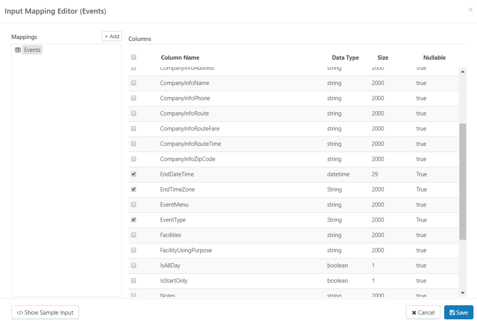Image resolution: width=477 pixels, height=324 pixels.
Task: Check the EventMenu column checkbox
Action: click(134, 204)
